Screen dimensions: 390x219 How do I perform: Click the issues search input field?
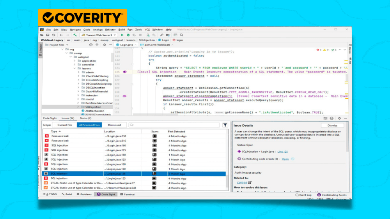174,125
